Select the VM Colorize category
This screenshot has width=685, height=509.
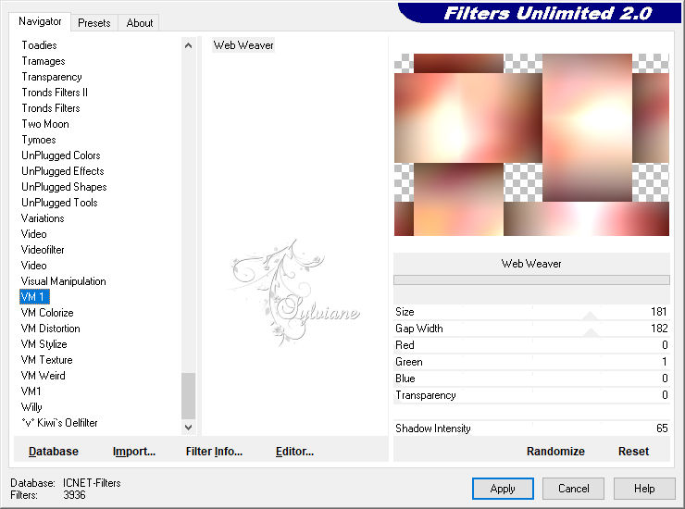(47, 313)
